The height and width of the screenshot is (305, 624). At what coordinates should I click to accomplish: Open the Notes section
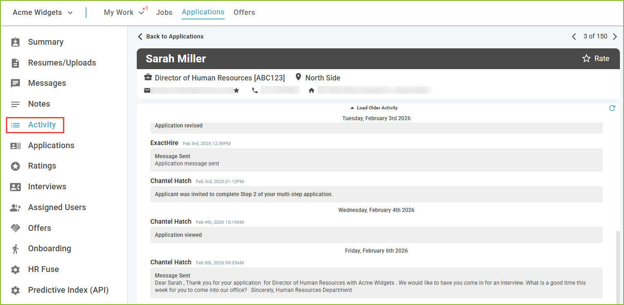[39, 104]
